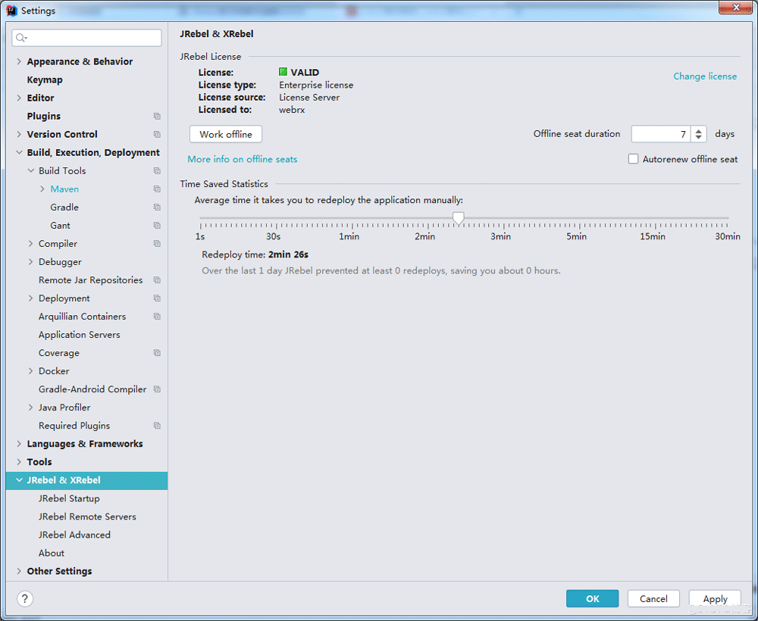Expand the Docker settings node
The image size is (758, 621).
[31, 371]
